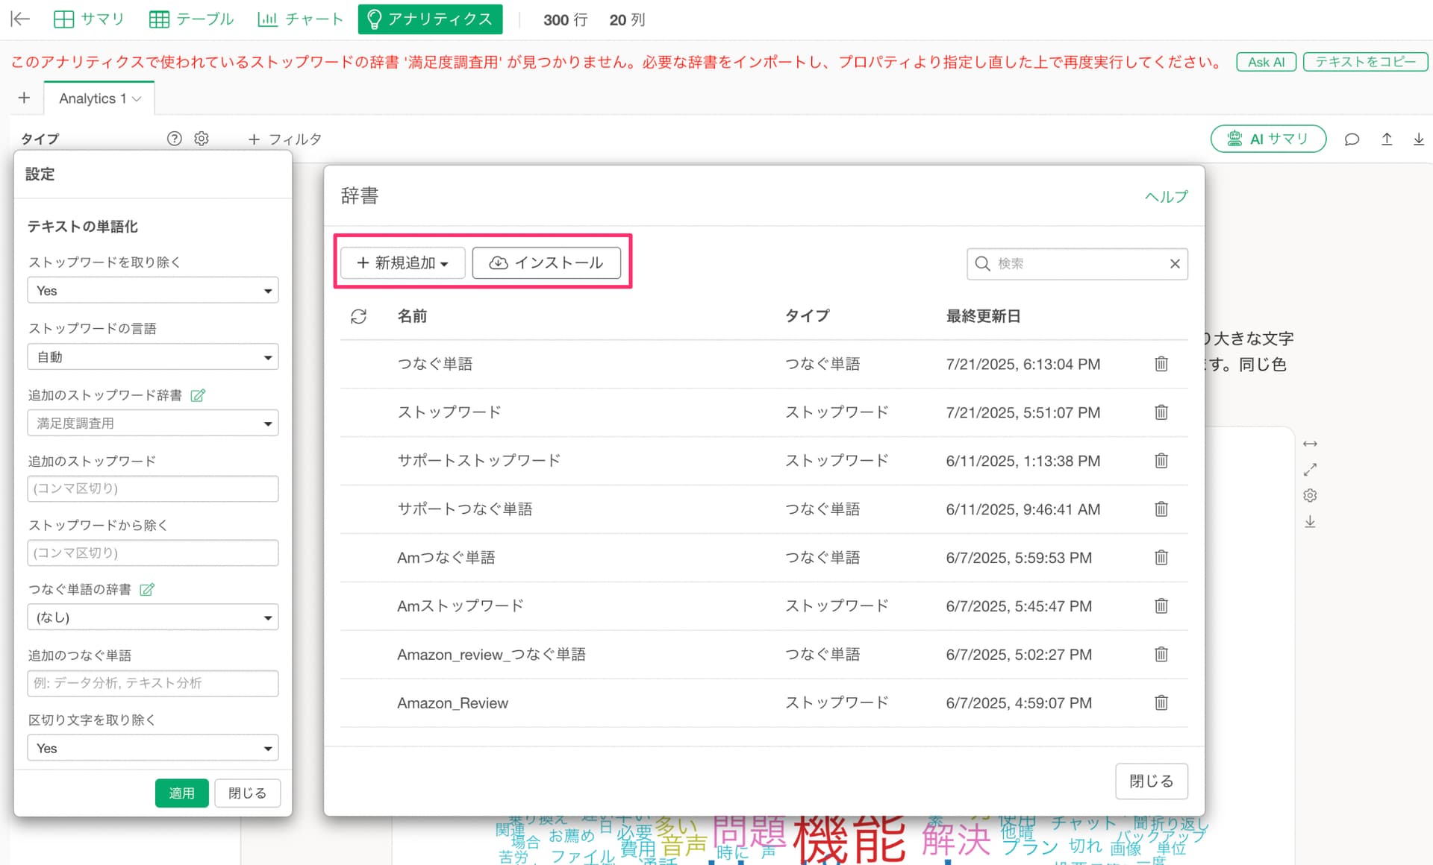Click the chart horizontal expand arrows icon
The width and height of the screenshot is (1433, 865).
point(1310,444)
